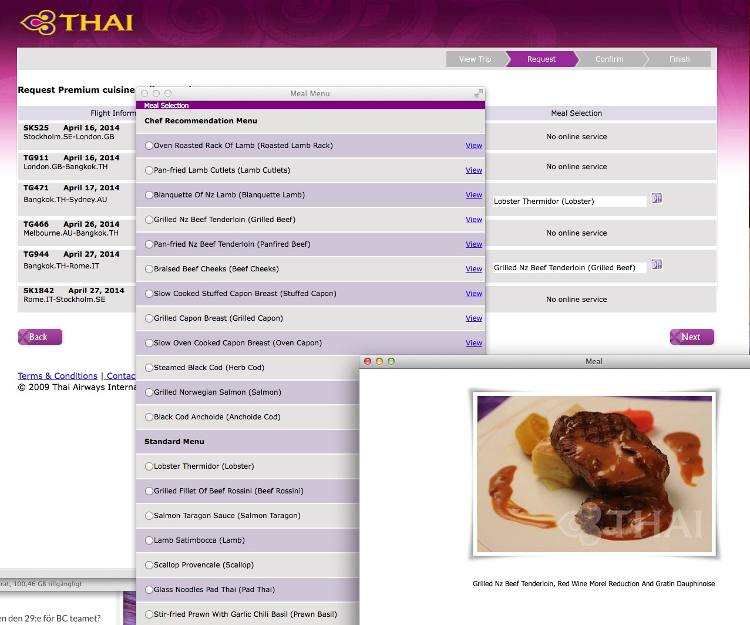
Task: Go to the View Trip step
Action: click(475, 59)
